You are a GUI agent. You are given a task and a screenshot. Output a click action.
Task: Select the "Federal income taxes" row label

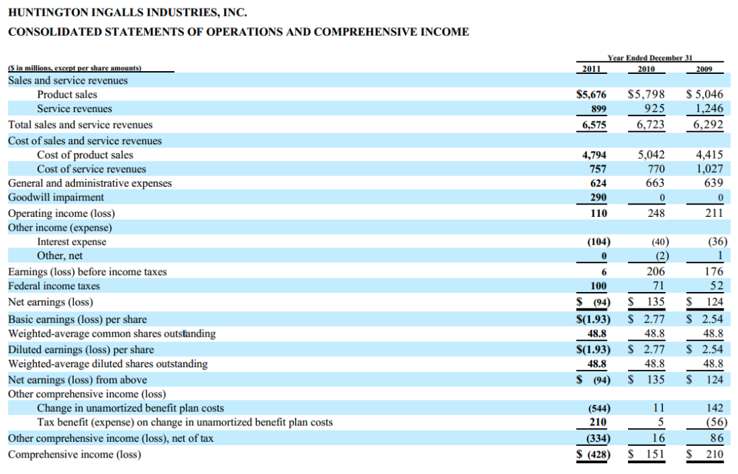[54, 286]
